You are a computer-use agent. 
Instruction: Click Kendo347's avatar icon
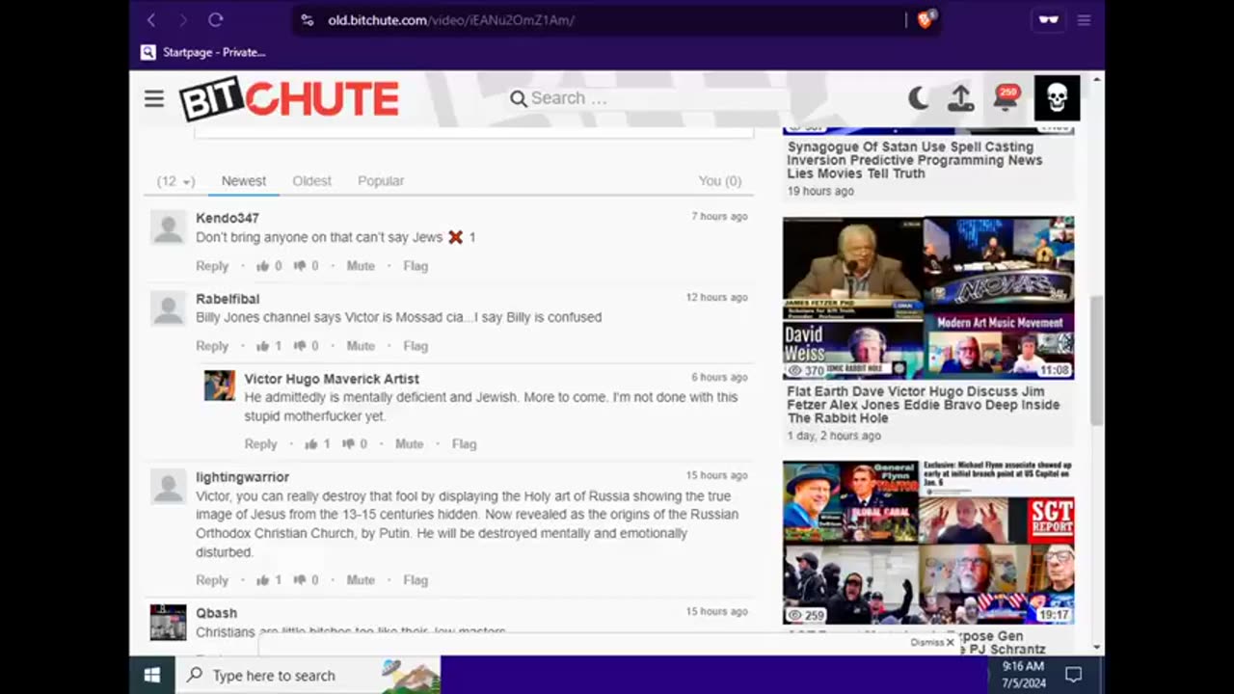coord(168,228)
